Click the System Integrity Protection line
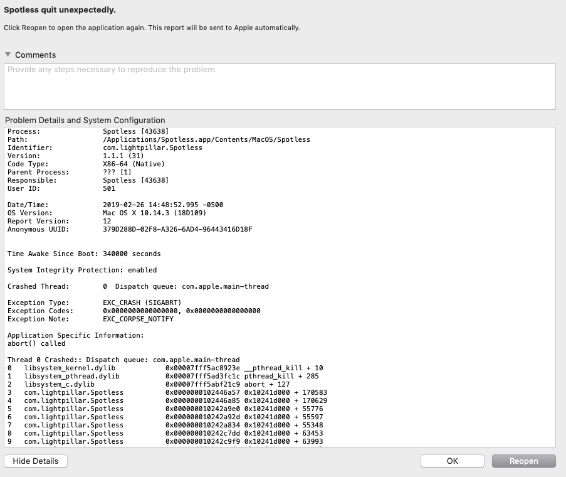Viewport: 566px width, 477px height. pos(82,270)
